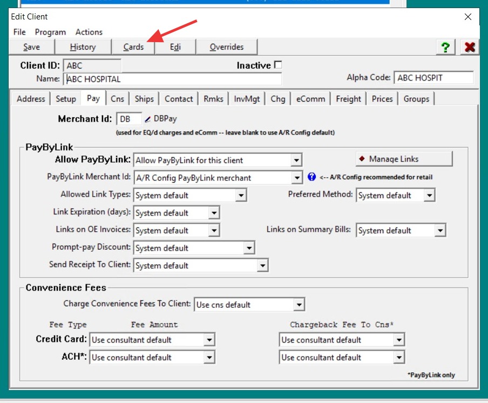Open Credit Card chargeback fee dropdown

tap(399, 340)
